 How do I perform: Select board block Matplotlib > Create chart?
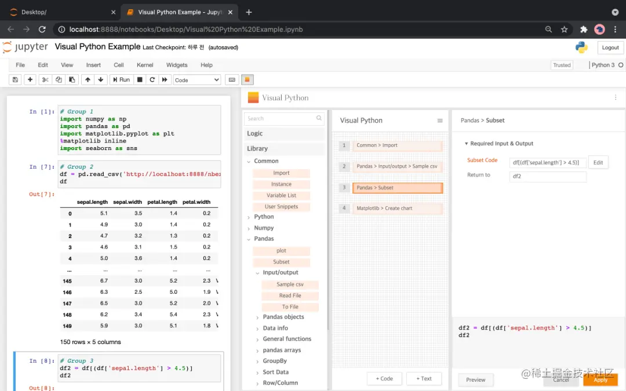pyautogui.click(x=397, y=209)
